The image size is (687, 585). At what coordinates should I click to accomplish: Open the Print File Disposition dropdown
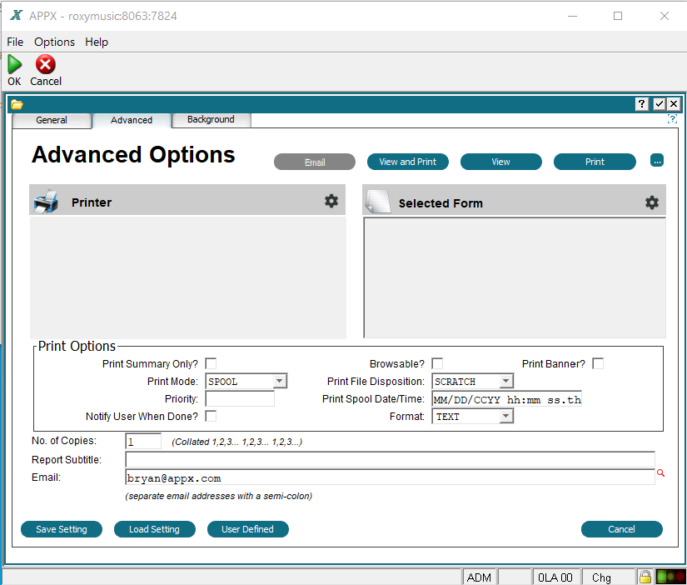pos(506,381)
